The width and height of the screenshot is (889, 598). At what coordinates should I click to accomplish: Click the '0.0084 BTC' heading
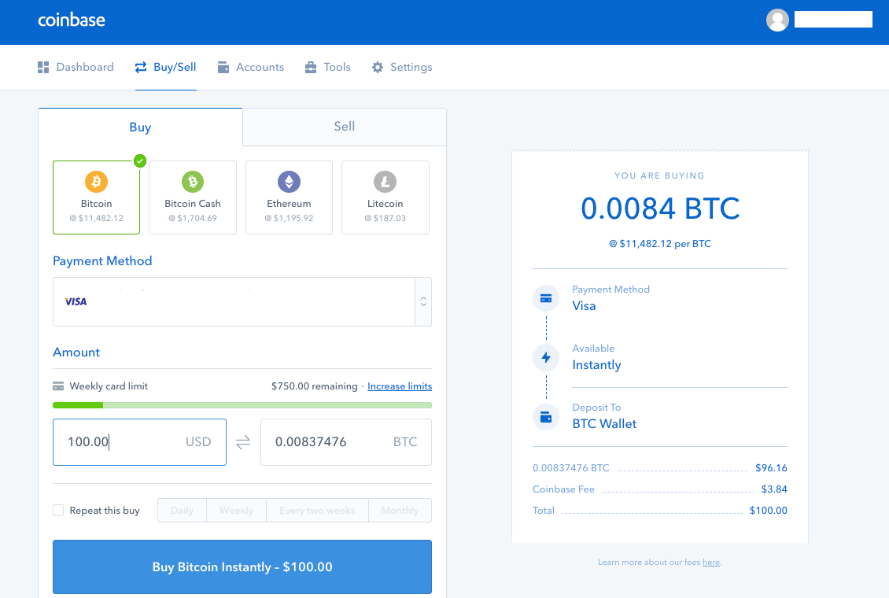click(660, 208)
